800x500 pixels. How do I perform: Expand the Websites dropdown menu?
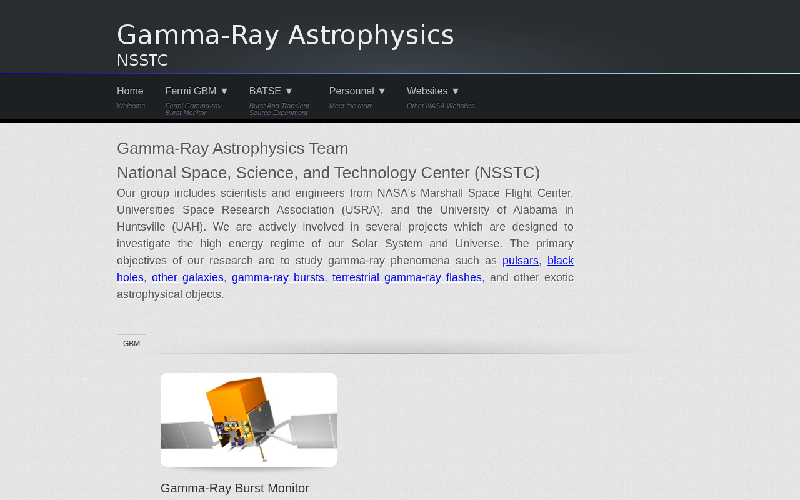(433, 91)
